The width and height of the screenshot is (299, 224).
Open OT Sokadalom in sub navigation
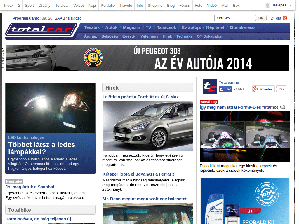tap(210, 36)
